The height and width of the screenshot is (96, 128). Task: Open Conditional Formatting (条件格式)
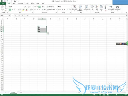[74, 8]
